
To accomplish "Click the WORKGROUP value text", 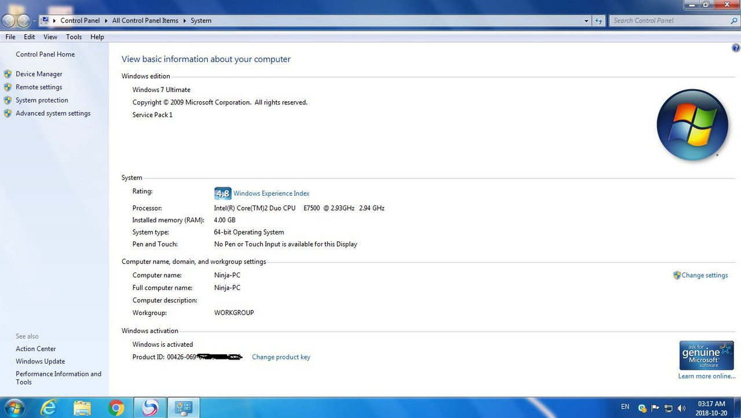I will (x=234, y=313).
